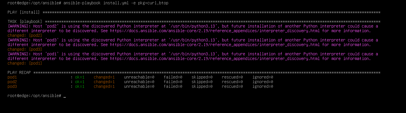Click the PLAY [install] header line
The height and width of the screenshot is (113, 406).
pyautogui.click(x=194, y=12)
